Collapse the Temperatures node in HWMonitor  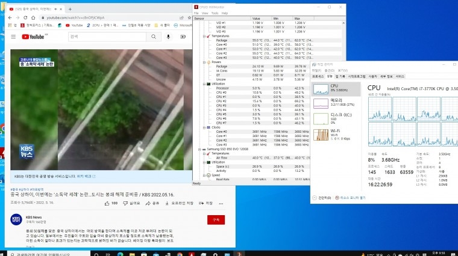tap(204, 36)
